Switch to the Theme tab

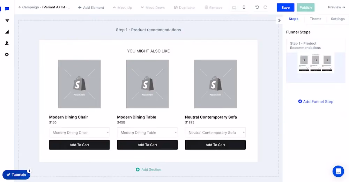[x=315, y=19]
